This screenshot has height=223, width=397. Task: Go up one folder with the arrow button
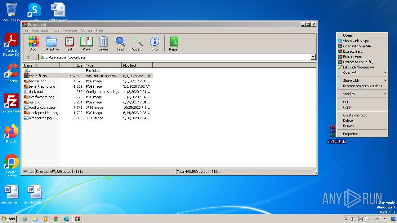(29, 57)
